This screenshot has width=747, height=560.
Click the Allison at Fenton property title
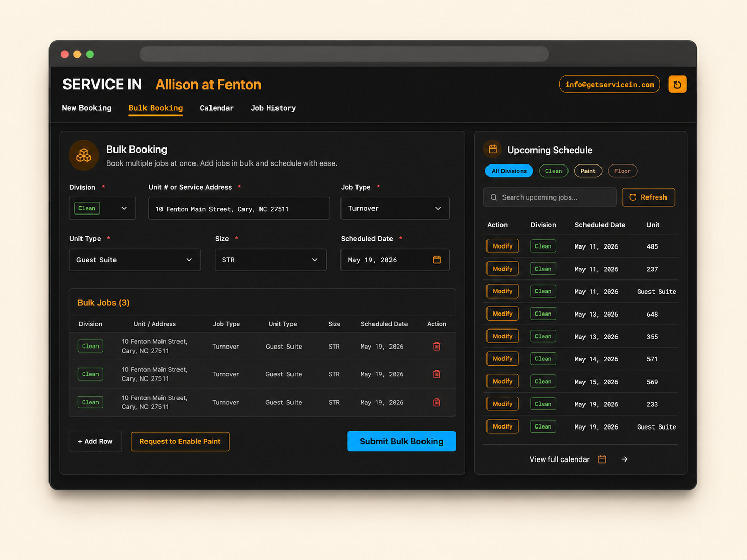click(208, 84)
